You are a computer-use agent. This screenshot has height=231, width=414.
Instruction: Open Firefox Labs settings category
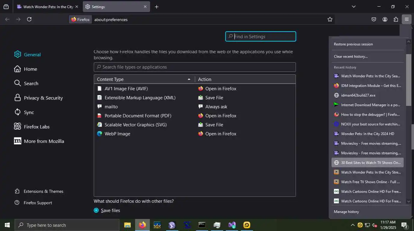tap(32, 127)
